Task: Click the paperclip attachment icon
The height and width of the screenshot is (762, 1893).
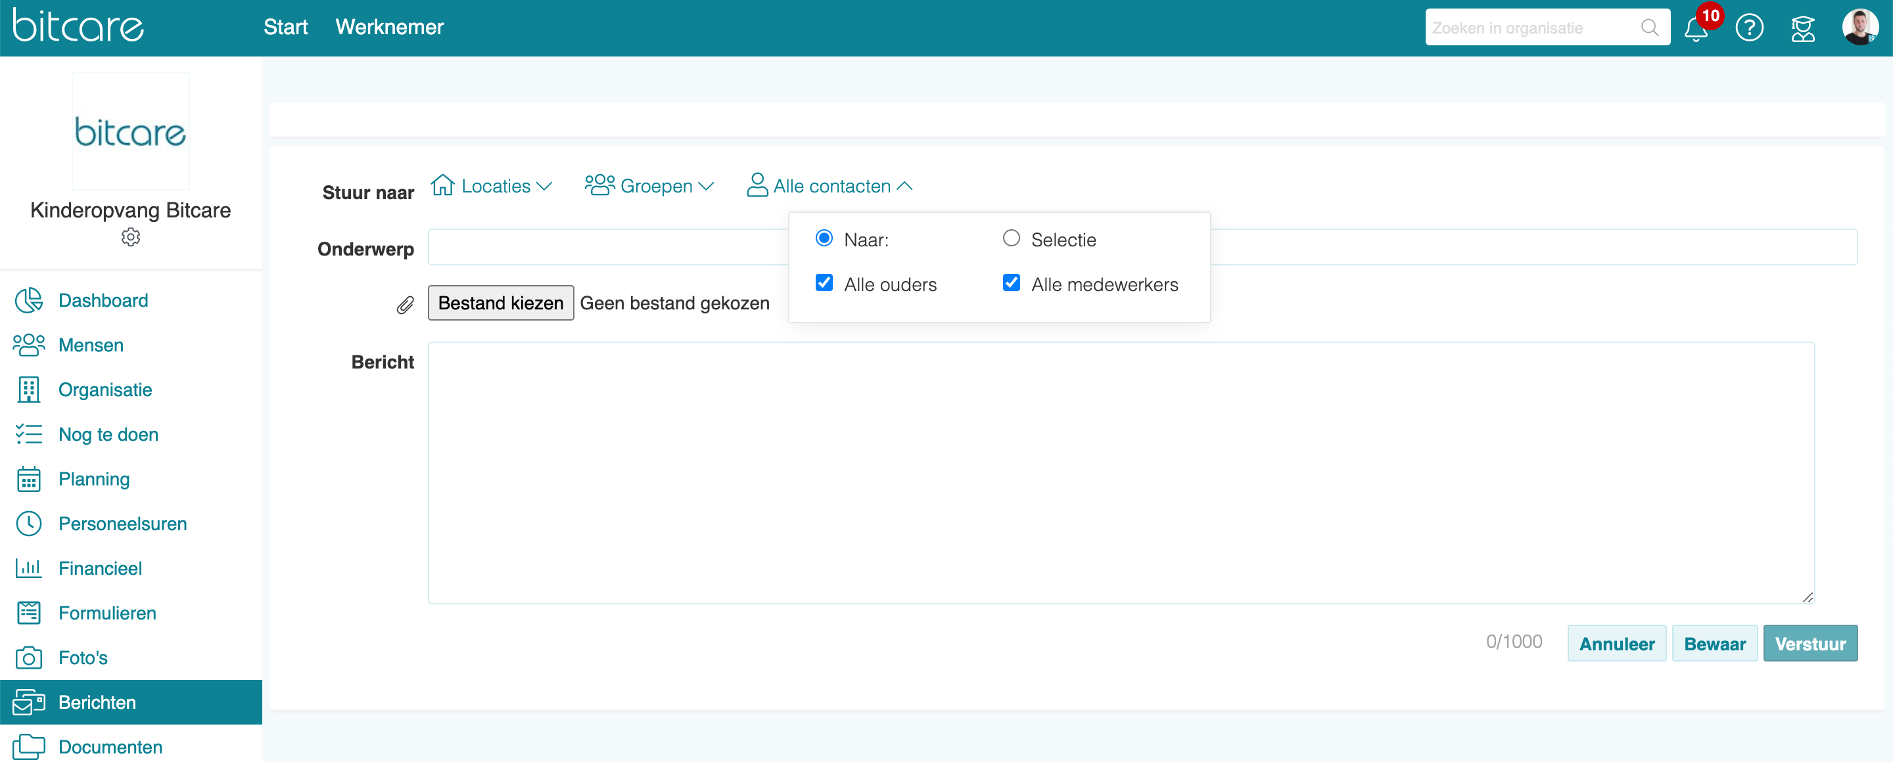Action: [405, 305]
